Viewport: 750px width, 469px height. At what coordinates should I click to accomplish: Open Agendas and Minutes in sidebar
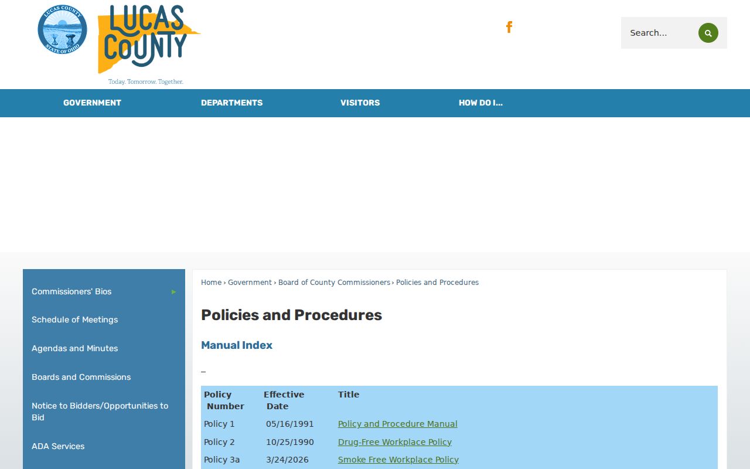(x=75, y=348)
